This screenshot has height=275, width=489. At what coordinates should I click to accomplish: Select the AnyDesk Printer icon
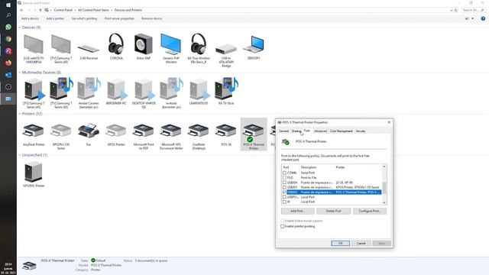[34, 134]
